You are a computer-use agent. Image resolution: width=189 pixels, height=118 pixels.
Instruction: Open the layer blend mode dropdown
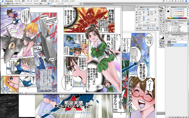click(171, 37)
